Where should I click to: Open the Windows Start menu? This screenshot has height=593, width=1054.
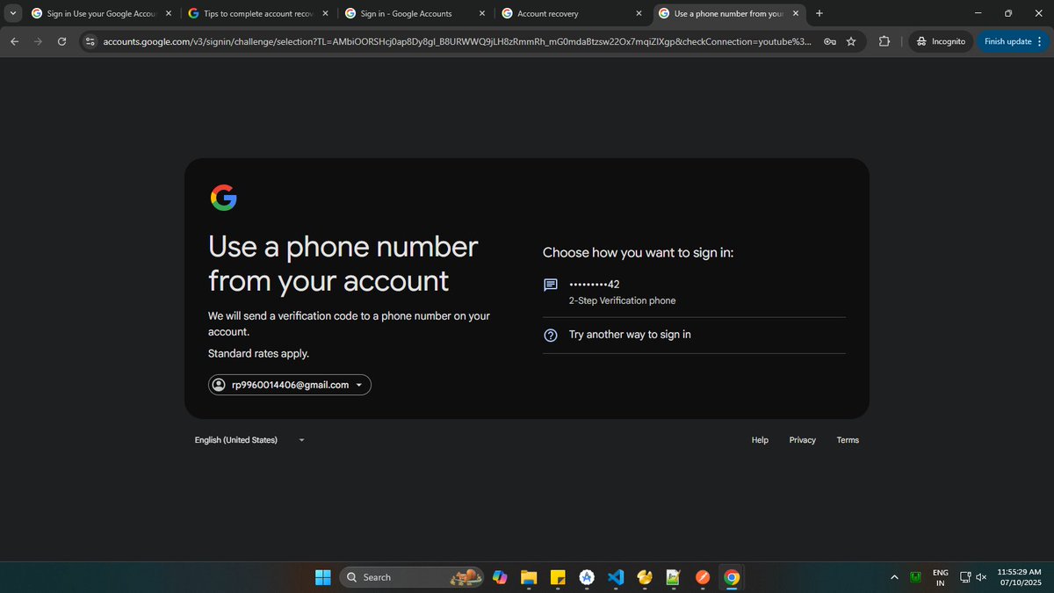pos(323,577)
